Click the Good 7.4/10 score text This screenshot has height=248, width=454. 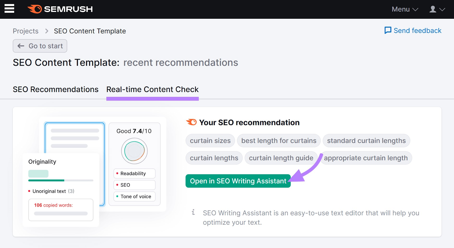(x=134, y=131)
